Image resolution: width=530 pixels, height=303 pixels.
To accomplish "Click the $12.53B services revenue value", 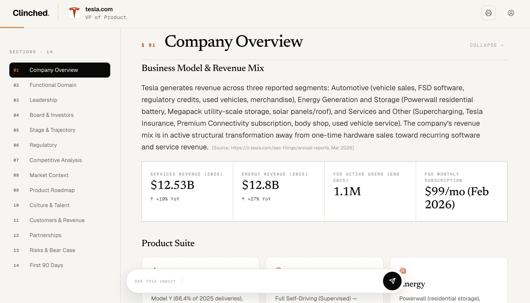I will (x=172, y=185).
